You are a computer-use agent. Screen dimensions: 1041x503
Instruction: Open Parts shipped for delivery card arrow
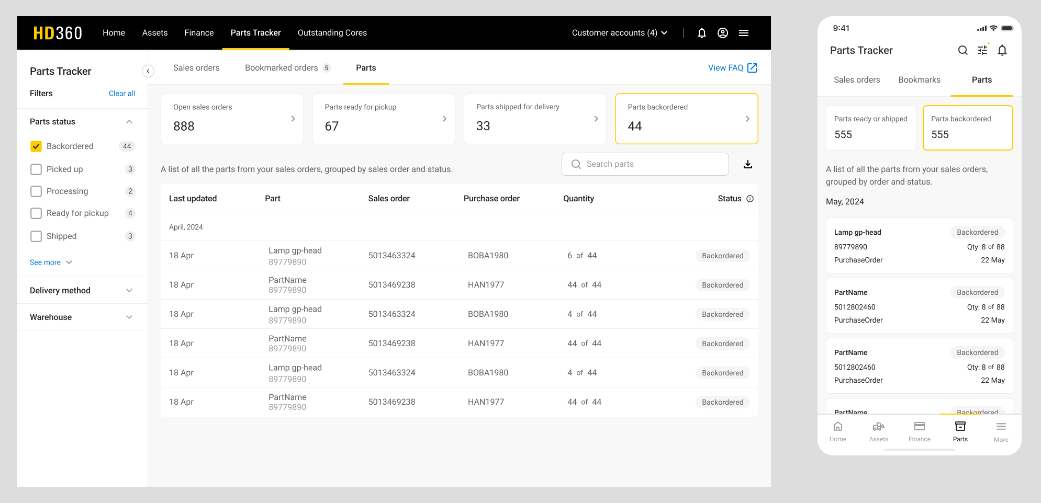click(596, 119)
